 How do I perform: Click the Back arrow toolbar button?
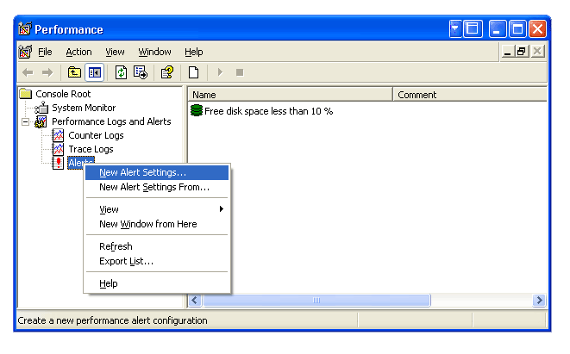click(28, 72)
